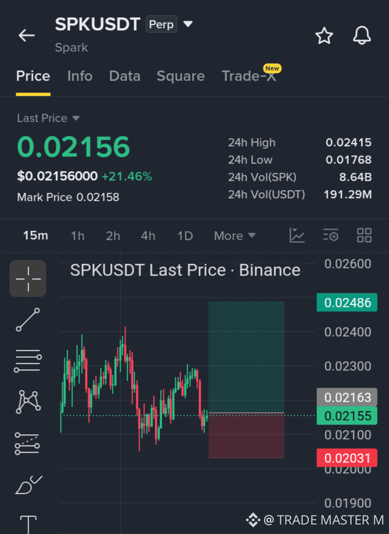
Task: Click the 24h Vol(SPK) value 8.64B
Action: 355,177
